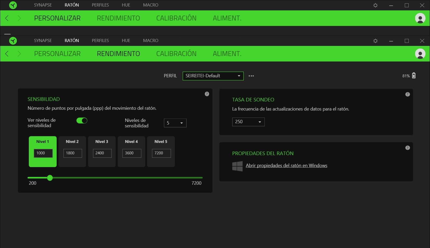The image size is (430, 248).
Task: Open the SEIREITEI-Default profile dropdown
Action: (213, 76)
